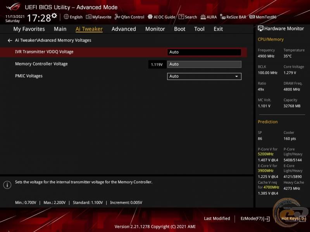Click the Hardware Monitor screen icon
The image size is (310, 232).
click(260, 29)
